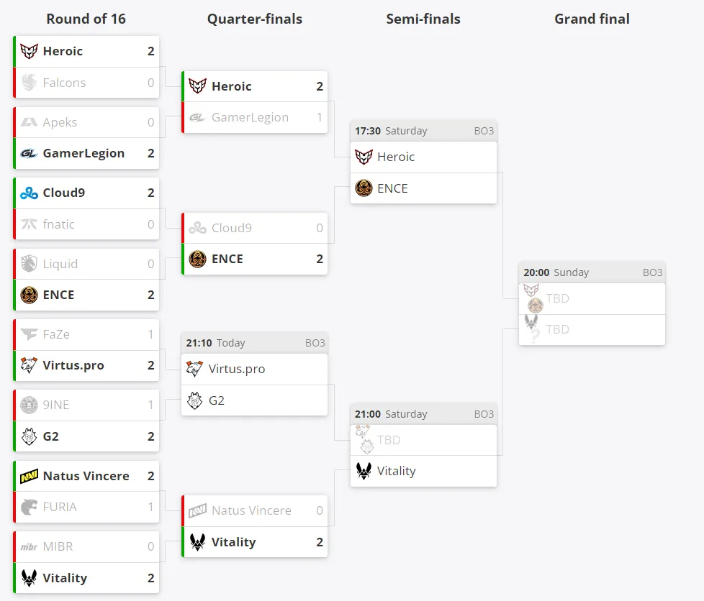The image size is (704, 601).
Task: Click the ENCE logo in the semi-finals match
Action: pyautogui.click(x=364, y=188)
